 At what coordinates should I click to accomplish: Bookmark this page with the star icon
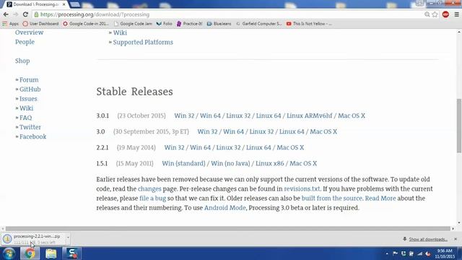(x=435, y=14)
